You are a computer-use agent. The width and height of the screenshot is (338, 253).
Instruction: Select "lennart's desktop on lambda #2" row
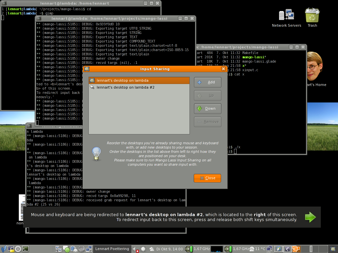139,87
